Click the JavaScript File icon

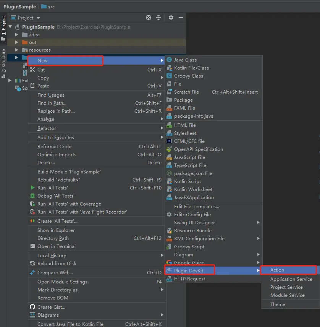click(169, 157)
